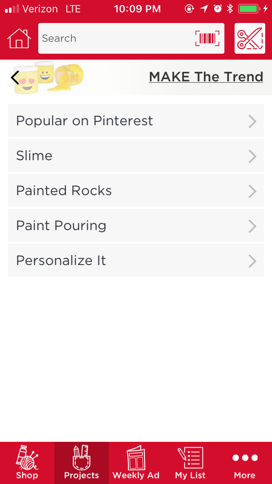The width and height of the screenshot is (272, 484).
Task: Open the Shop tab with yarn icon
Action: tap(27, 462)
